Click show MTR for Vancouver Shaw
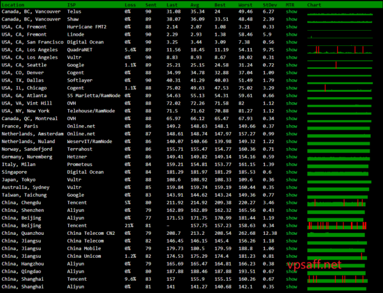The image size is (383, 293). click(x=292, y=19)
